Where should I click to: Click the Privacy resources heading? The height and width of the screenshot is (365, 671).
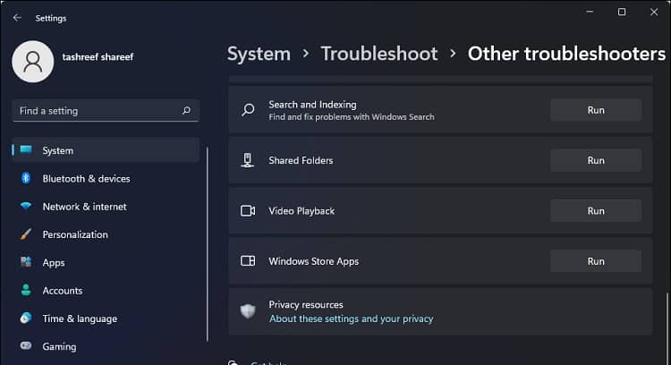[306, 305]
